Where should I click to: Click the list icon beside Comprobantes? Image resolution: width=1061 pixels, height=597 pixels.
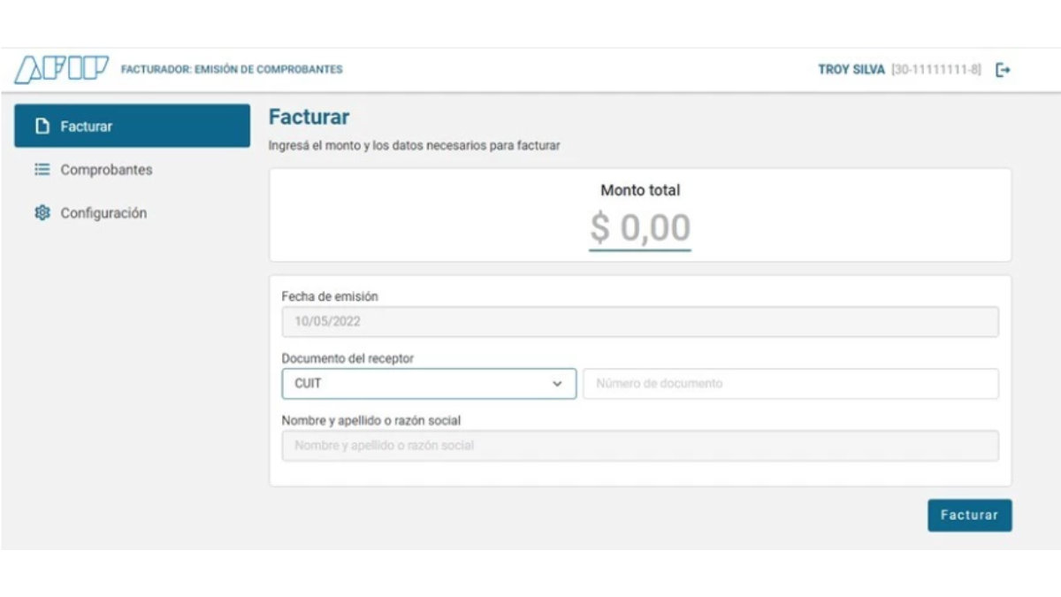pyautogui.click(x=41, y=170)
